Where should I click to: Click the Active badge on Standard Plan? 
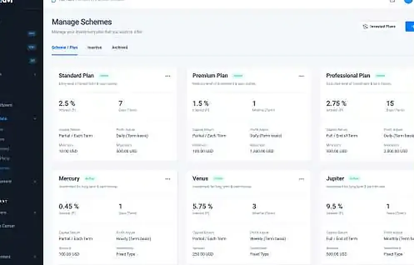(104, 75)
